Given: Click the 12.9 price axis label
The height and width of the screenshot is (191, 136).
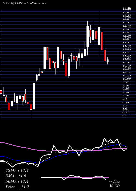Looking at the screenshot, I should coord(126,22).
